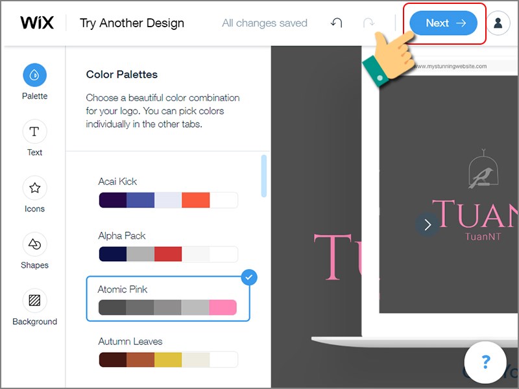Click the redo arrow icon
This screenshot has height=389, width=519.
coord(368,23)
